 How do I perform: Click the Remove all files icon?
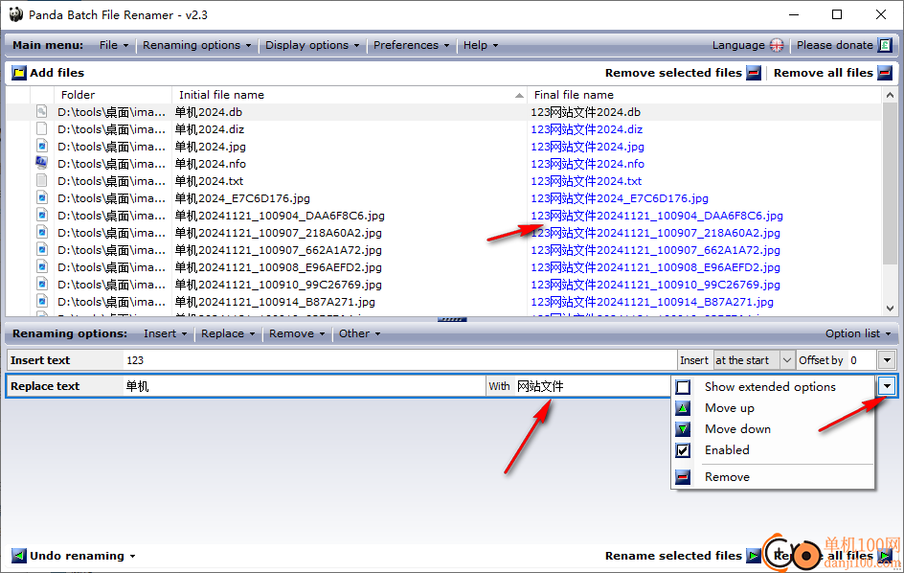tap(885, 73)
